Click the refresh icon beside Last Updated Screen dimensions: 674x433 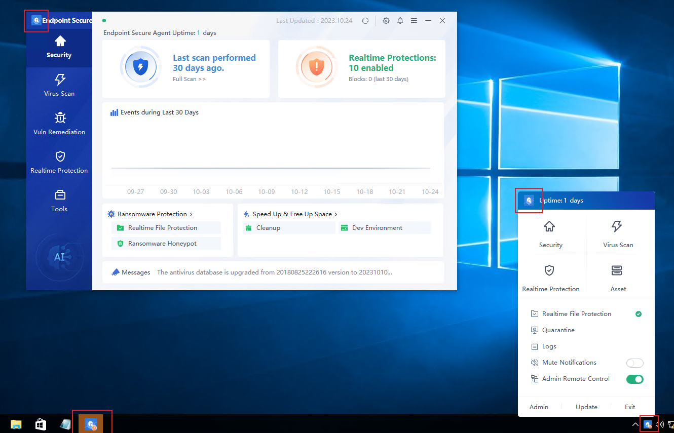click(365, 21)
